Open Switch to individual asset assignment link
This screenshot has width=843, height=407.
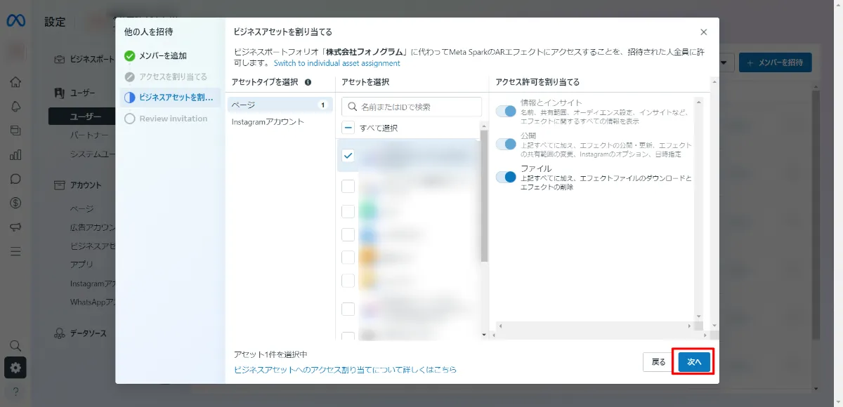(336, 63)
